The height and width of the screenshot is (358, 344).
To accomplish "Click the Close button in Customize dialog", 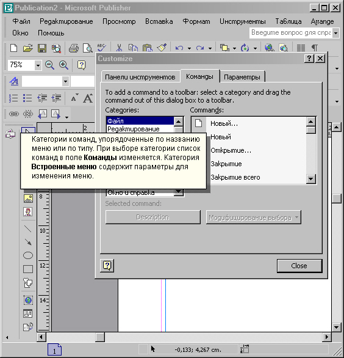I will point(299,266).
